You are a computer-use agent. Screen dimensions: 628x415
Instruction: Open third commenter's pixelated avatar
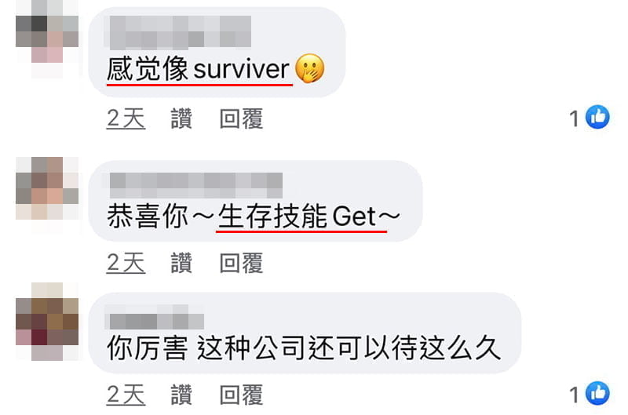click(47, 322)
